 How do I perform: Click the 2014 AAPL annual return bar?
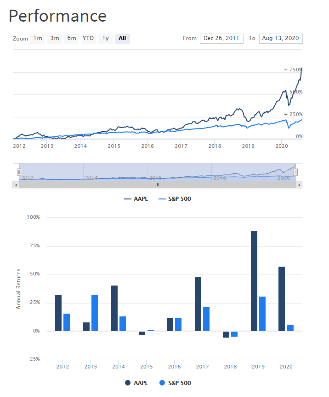point(114,309)
